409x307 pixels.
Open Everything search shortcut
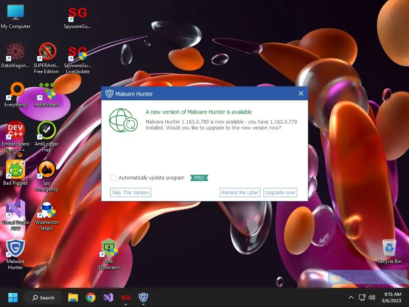(16, 95)
